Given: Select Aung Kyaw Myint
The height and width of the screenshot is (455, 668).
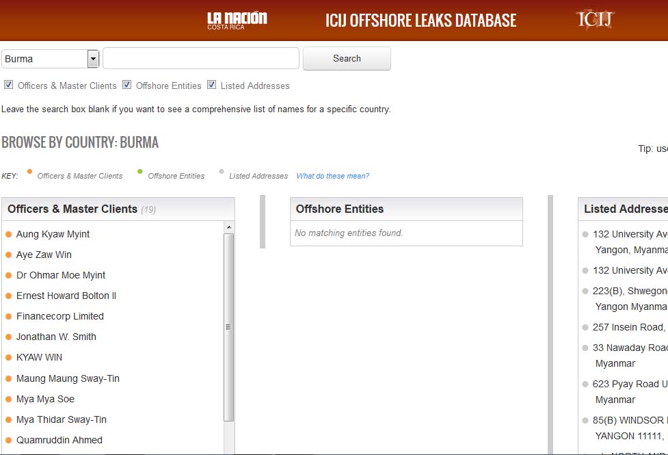Looking at the screenshot, I should [53, 234].
